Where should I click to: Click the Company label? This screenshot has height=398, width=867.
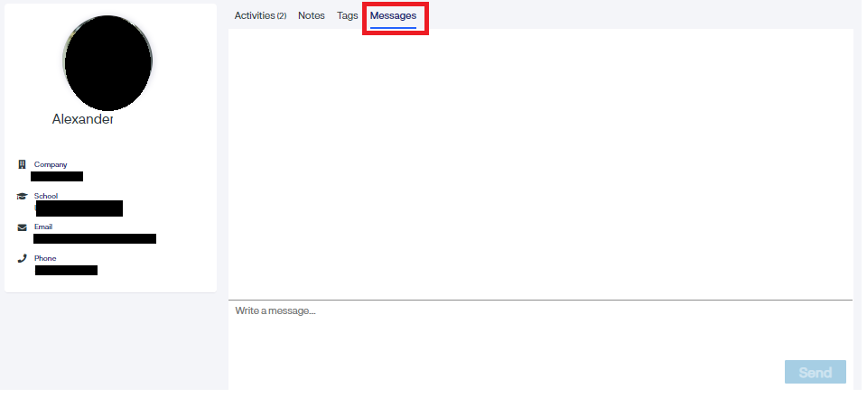pos(51,165)
